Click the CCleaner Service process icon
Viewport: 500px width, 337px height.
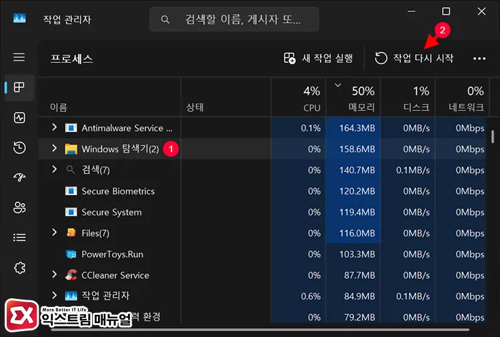coord(71,275)
